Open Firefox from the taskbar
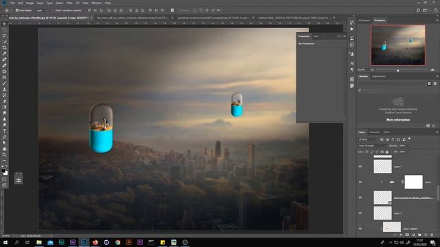The height and width of the screenshot is (247, 440). coord(95,242)
